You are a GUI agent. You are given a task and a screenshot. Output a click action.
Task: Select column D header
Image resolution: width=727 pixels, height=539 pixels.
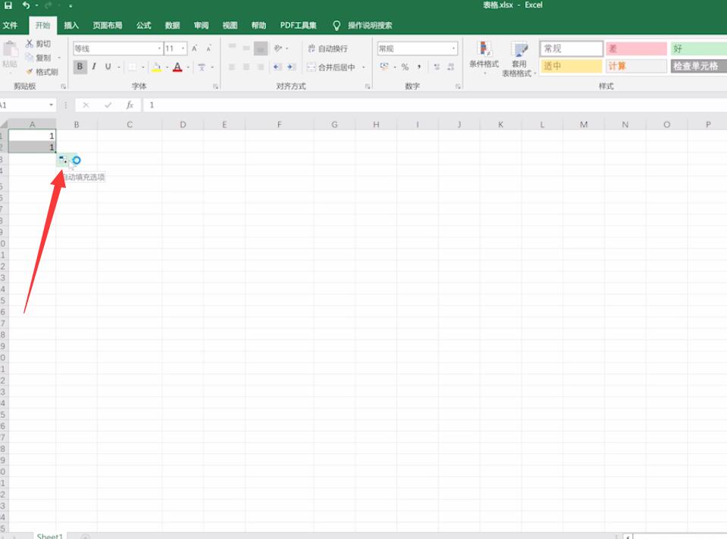click(x=183, y=124)
